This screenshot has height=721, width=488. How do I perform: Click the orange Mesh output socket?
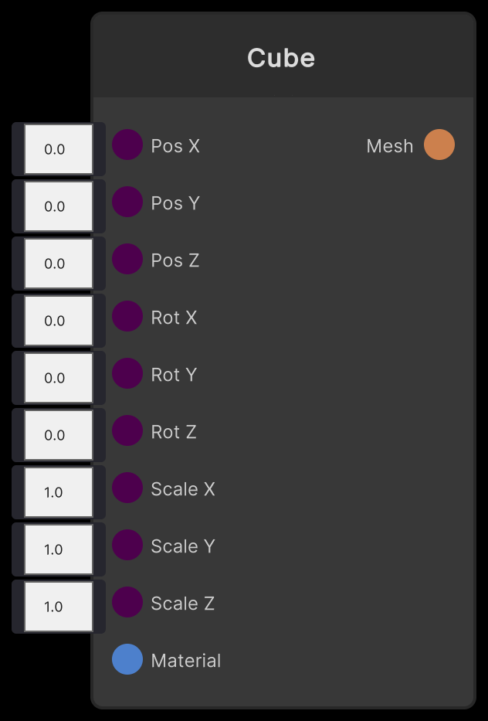pos(439,145)
